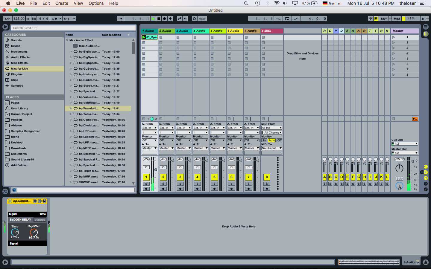
Task: Click the browser preview headphone icon
Action: pyautogui.click(x=14, y=190)
